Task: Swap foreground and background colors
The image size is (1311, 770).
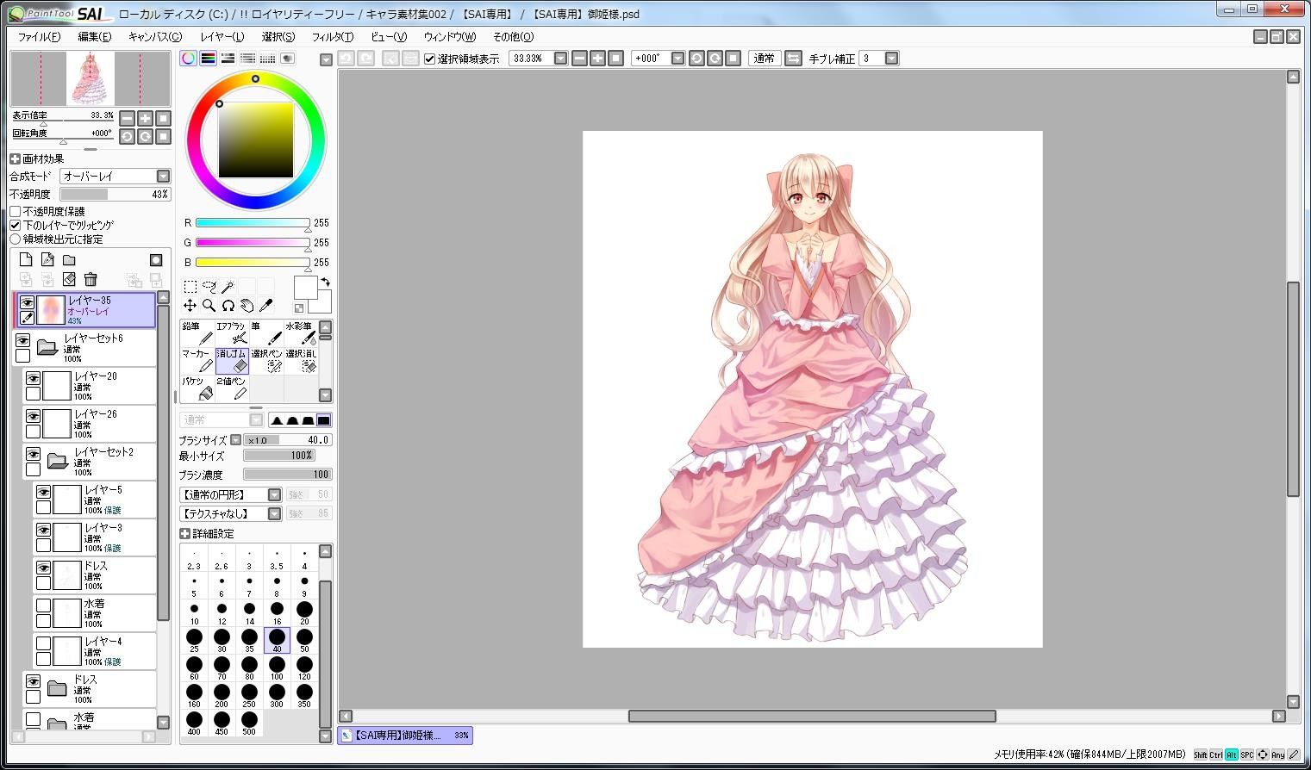Action: 326,282
